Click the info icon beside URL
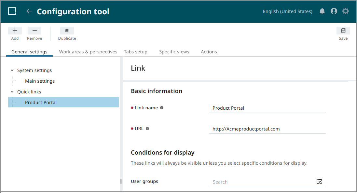This screenshot has height=193, width=357. [x=147, y=129]
